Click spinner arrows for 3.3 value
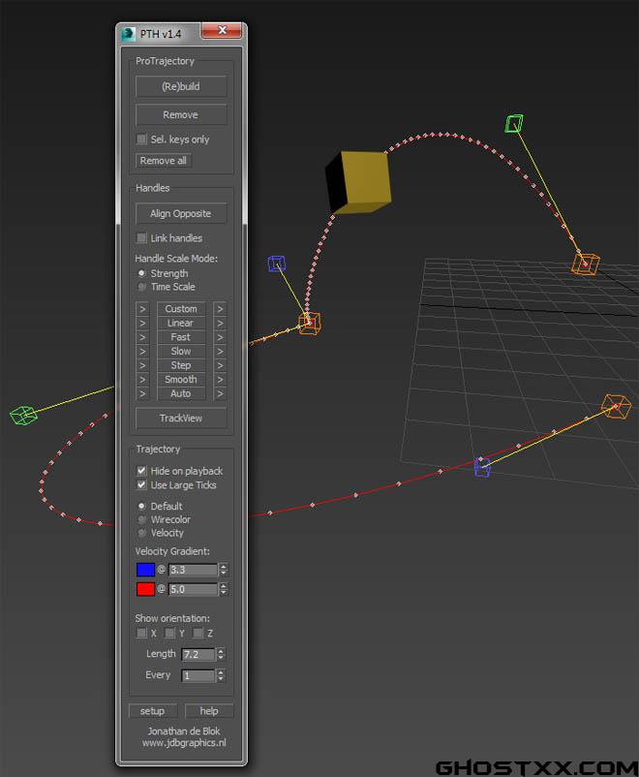Viewport: 639px width, 777px height. pos(224,570)
